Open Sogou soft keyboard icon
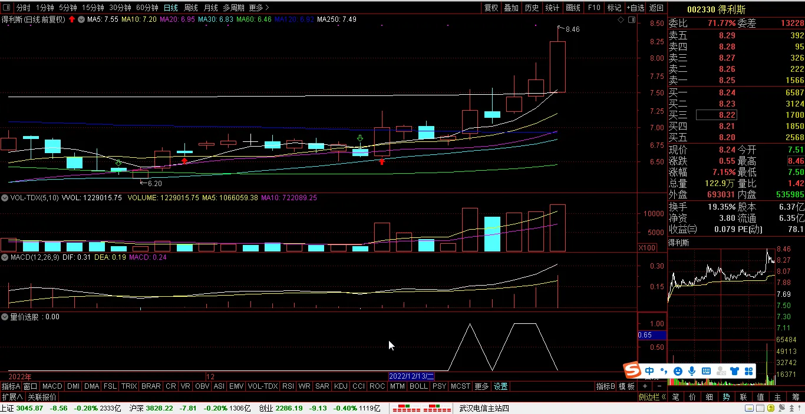This screenshot has width=805, height=414. pyautogui.click(x=706, y=371)
